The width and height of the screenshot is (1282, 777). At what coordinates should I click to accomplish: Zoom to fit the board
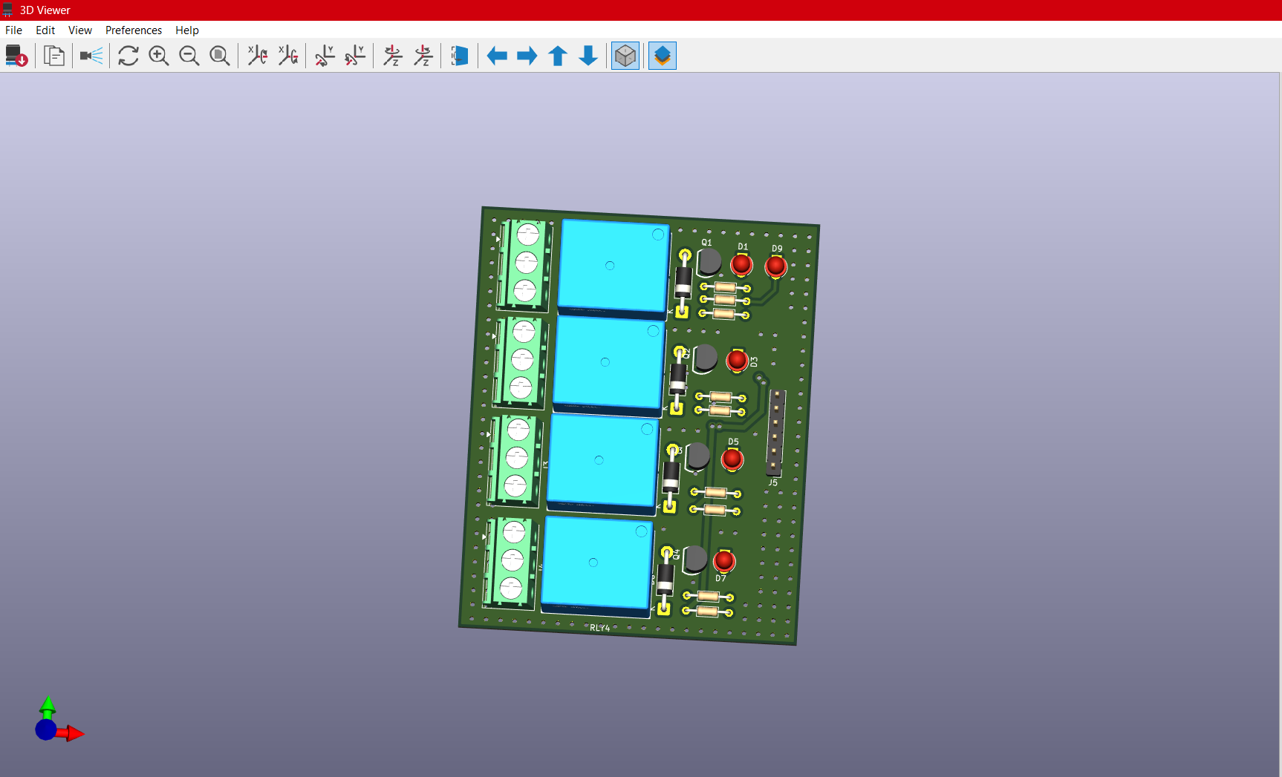tap(220, 56)
